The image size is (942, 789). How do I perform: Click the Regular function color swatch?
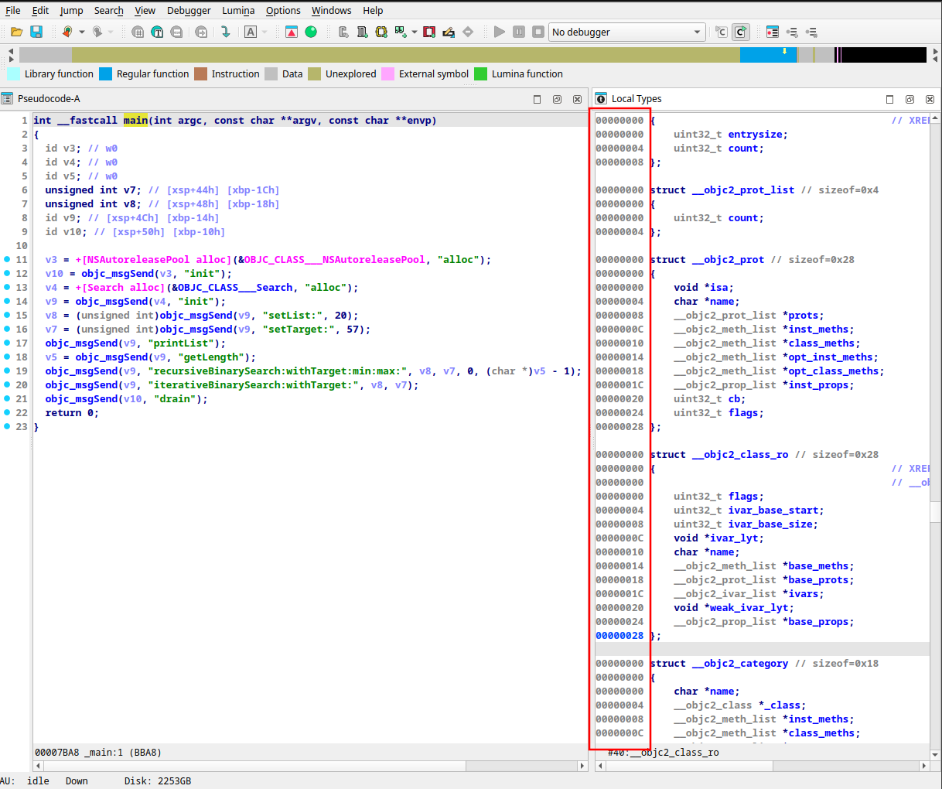(x=106, y=73)
